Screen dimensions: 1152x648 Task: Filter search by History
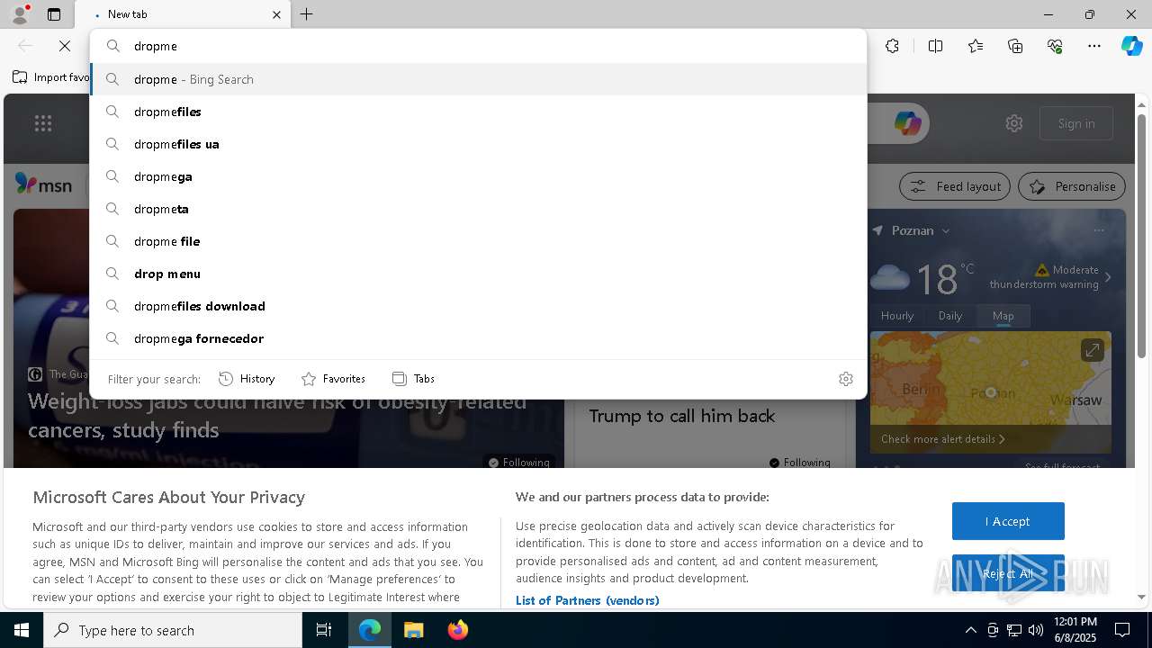pos(247,379)
